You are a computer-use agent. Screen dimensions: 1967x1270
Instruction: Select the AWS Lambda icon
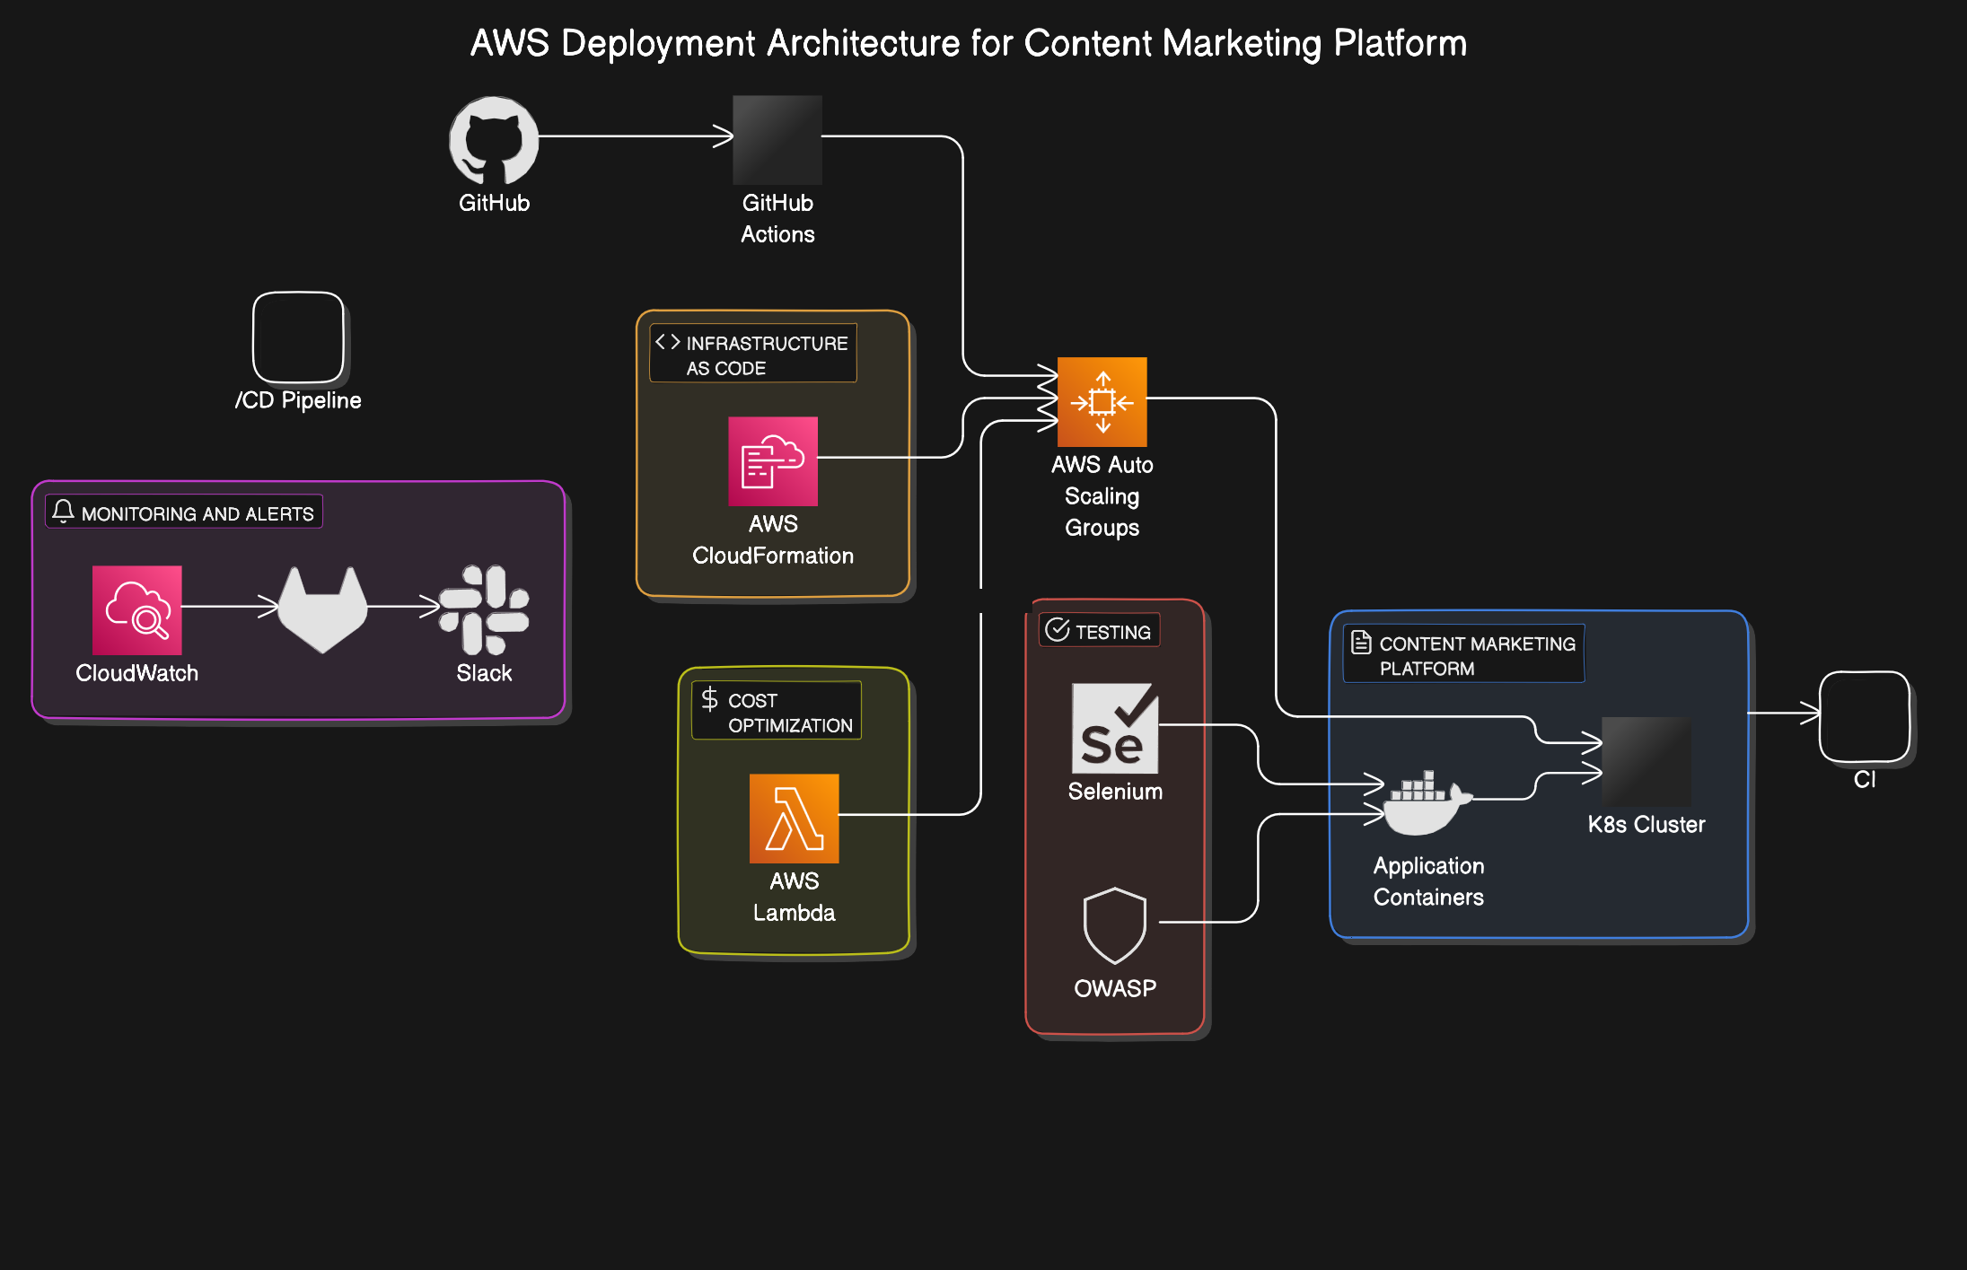point(795,819)
